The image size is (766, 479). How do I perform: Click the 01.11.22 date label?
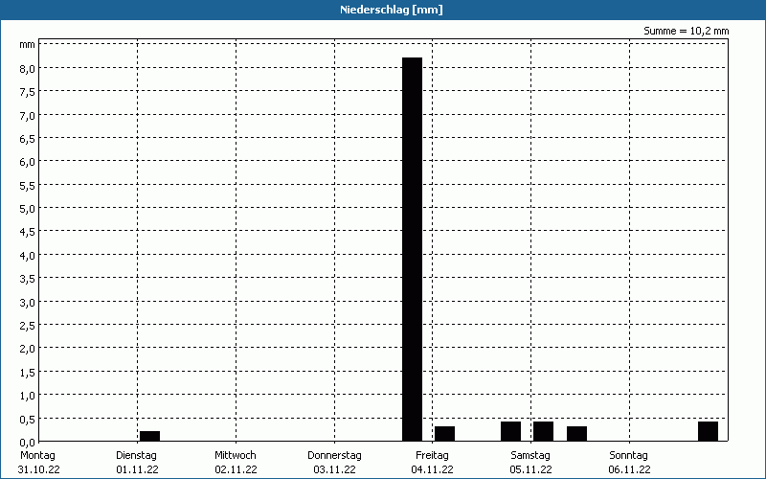coord(137,469)
